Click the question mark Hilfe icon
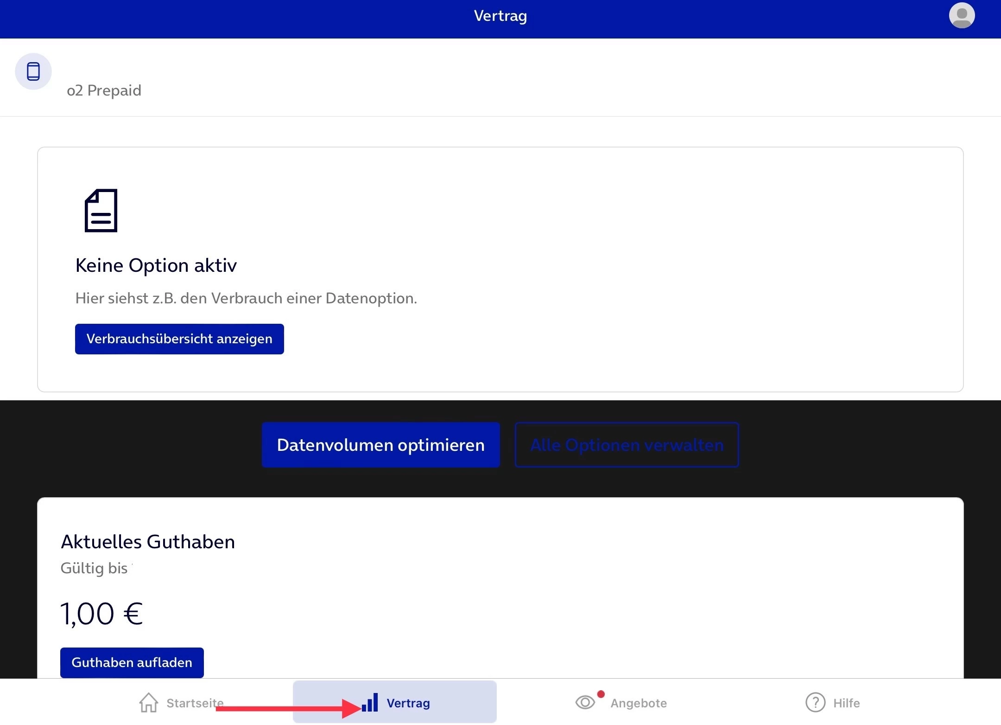Viewport: 1001px width, 725px height. coord(815,703)
